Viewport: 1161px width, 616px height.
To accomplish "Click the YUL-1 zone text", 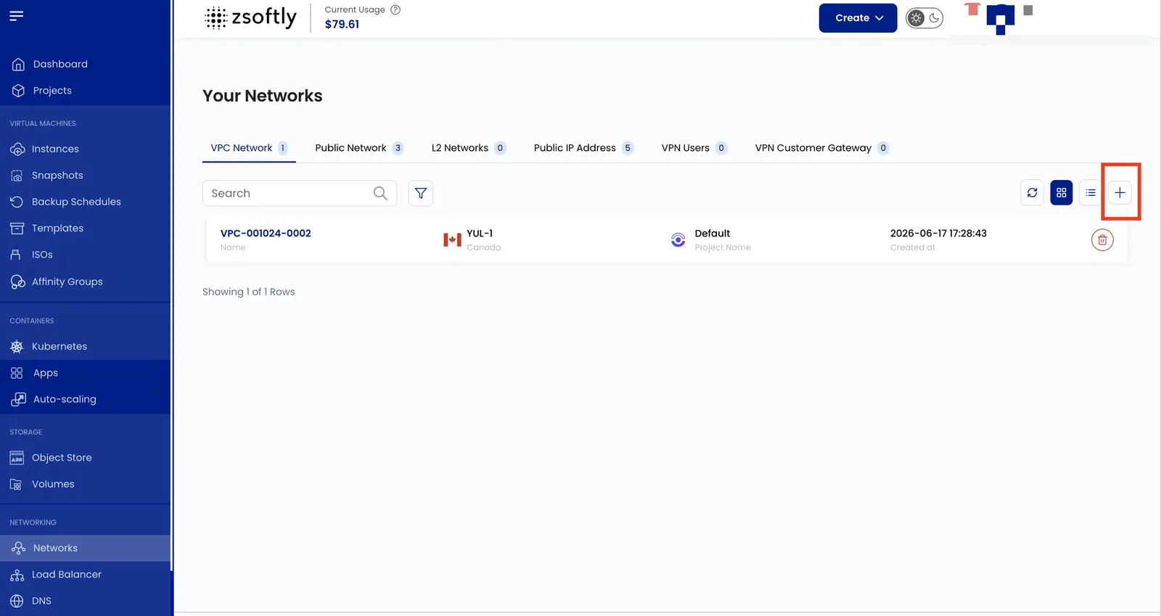I will pyautogui.click(x=480, y=233).
